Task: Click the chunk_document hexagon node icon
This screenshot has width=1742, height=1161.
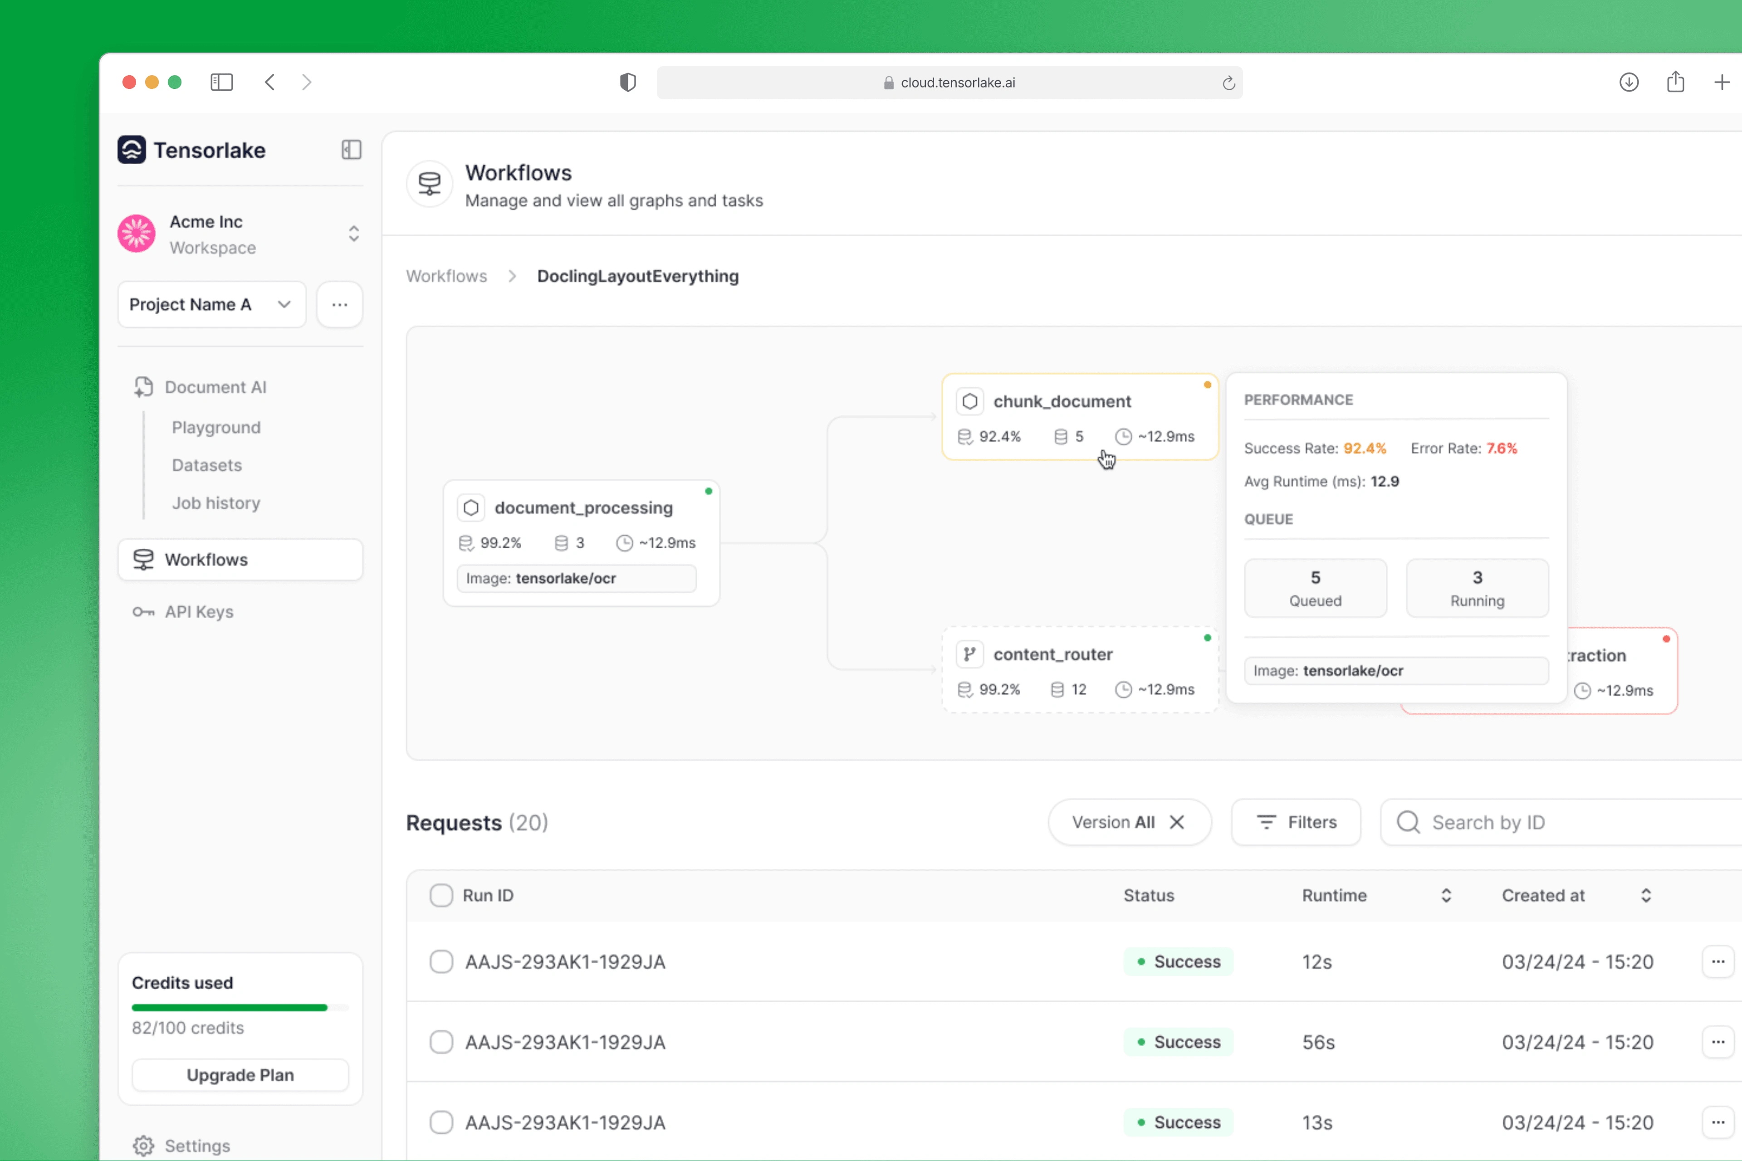Action: point(970,400)
